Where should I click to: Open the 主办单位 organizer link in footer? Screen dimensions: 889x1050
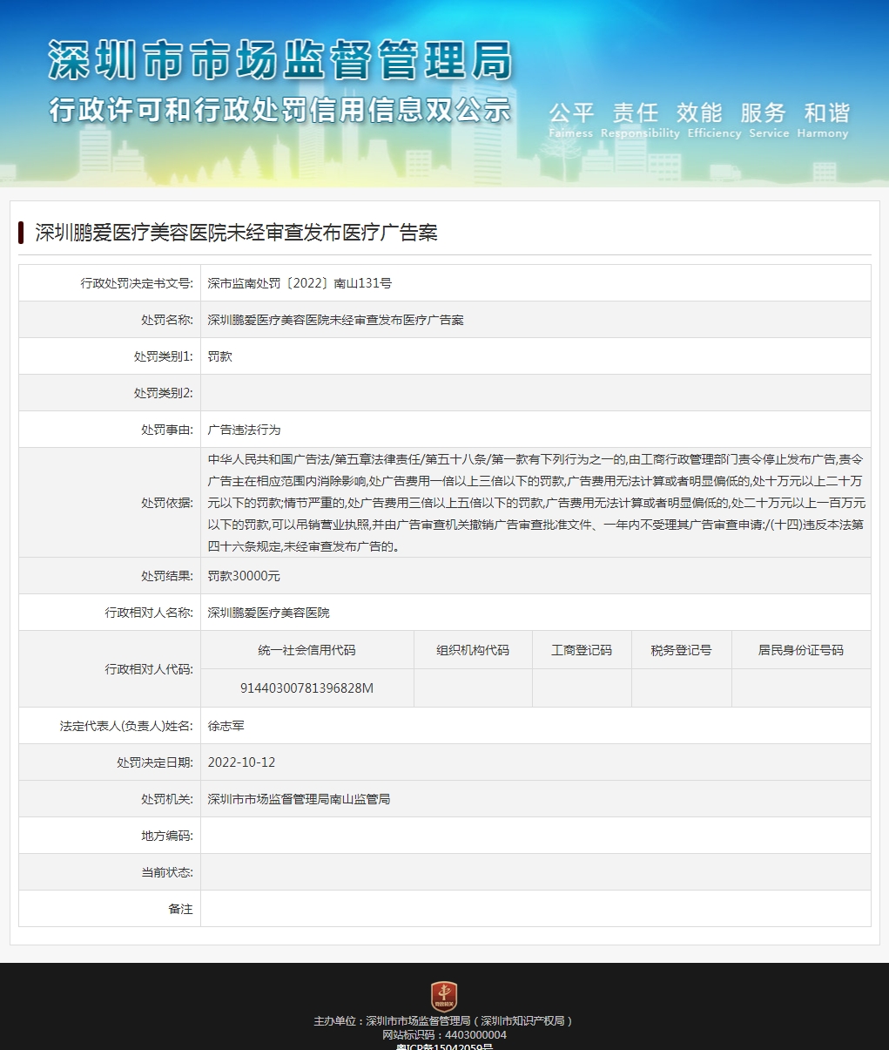(444, 1021)
